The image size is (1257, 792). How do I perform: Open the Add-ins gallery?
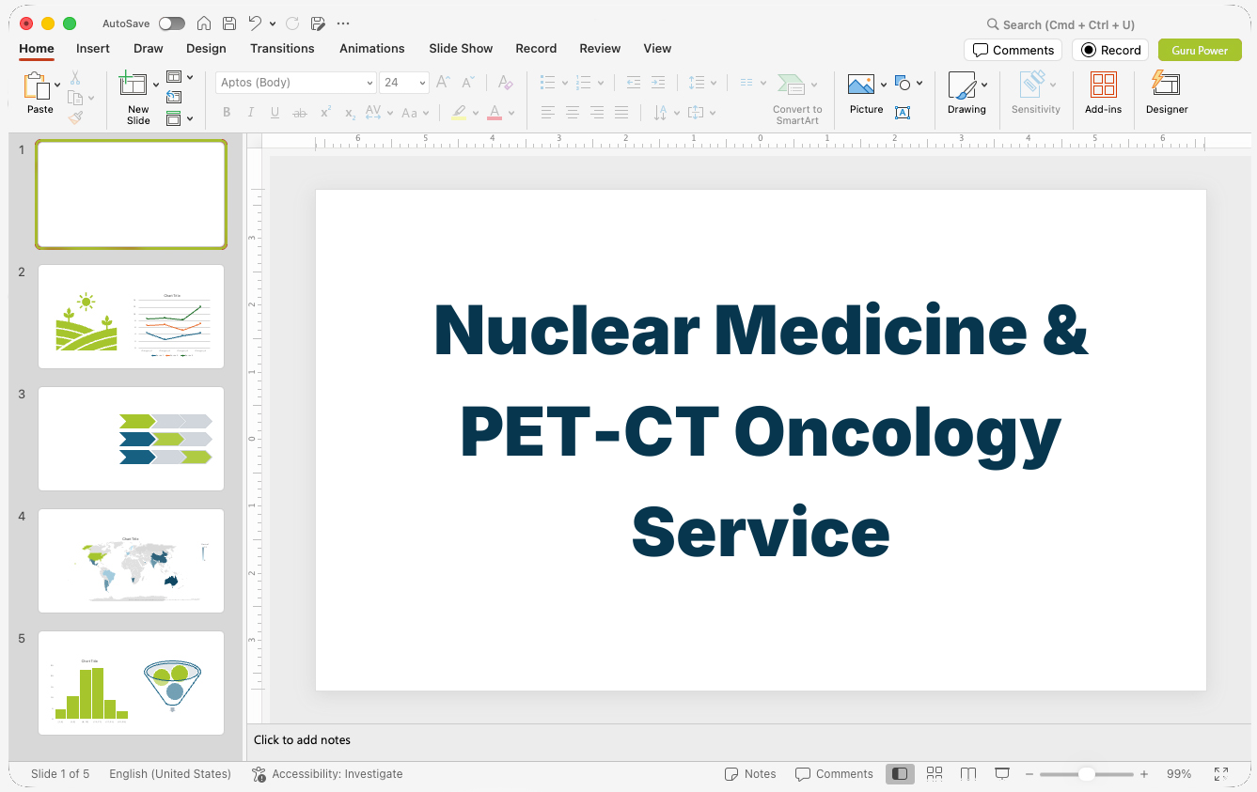coord(1103,93)
